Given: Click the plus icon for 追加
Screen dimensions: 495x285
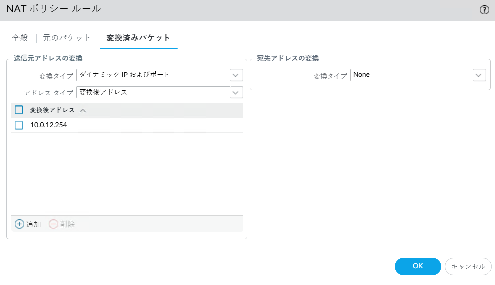Looking at the screenshot, I should point(19,224).
